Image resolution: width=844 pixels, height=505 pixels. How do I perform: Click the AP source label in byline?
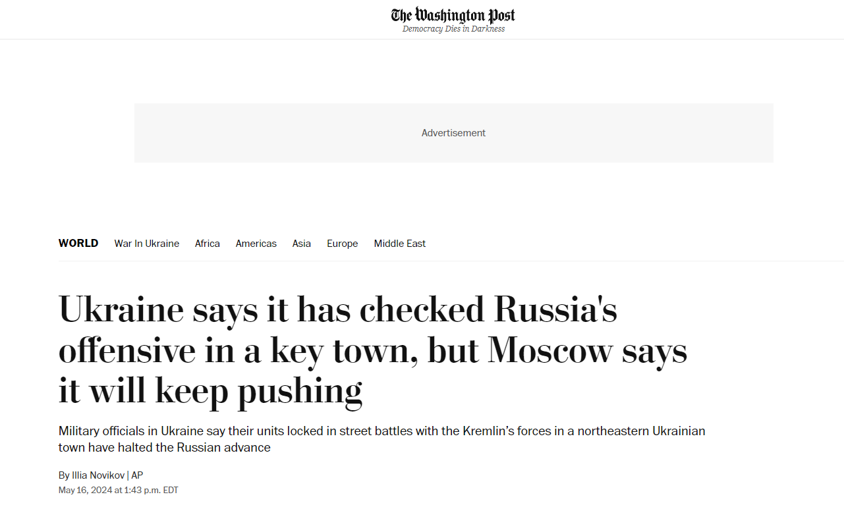pos(137,475)
